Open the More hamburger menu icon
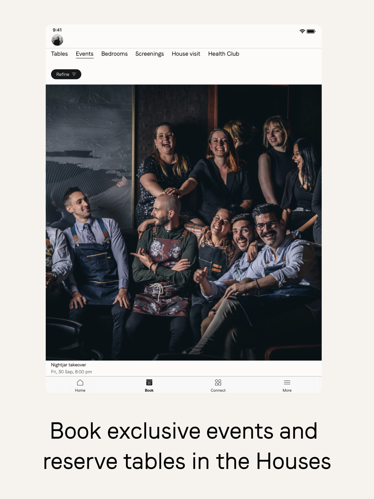 pyautogui.click(x=287, y=382)
